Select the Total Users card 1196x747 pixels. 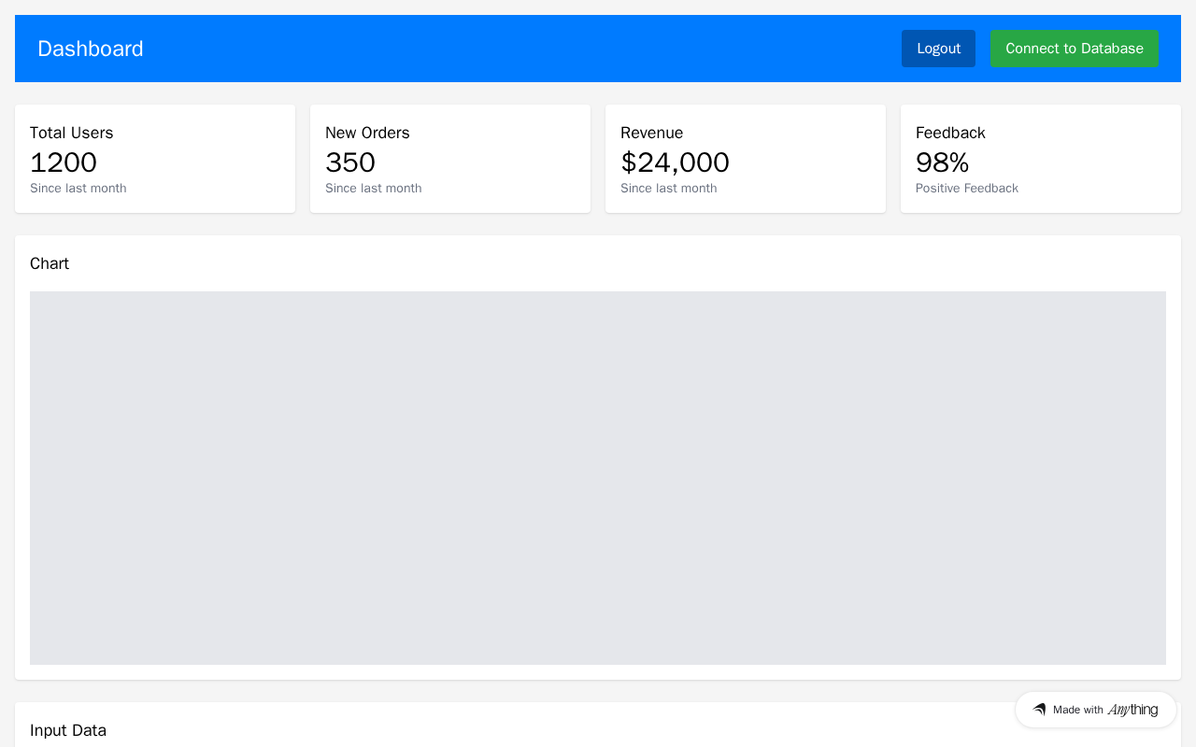[x=155, y=159]
